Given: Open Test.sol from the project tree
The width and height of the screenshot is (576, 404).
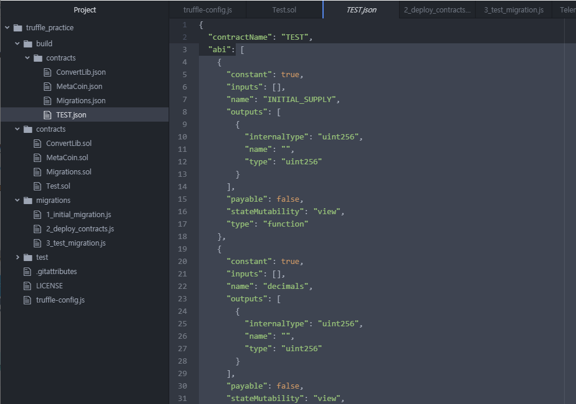Looking at the screenshot, I should 58,186.
